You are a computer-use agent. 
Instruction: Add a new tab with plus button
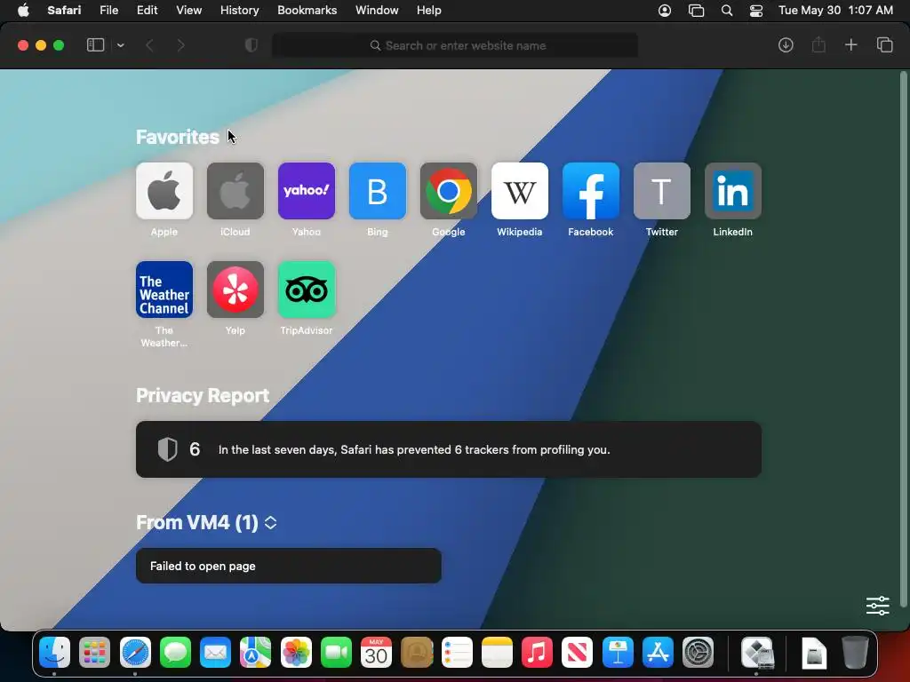point(850,44)
